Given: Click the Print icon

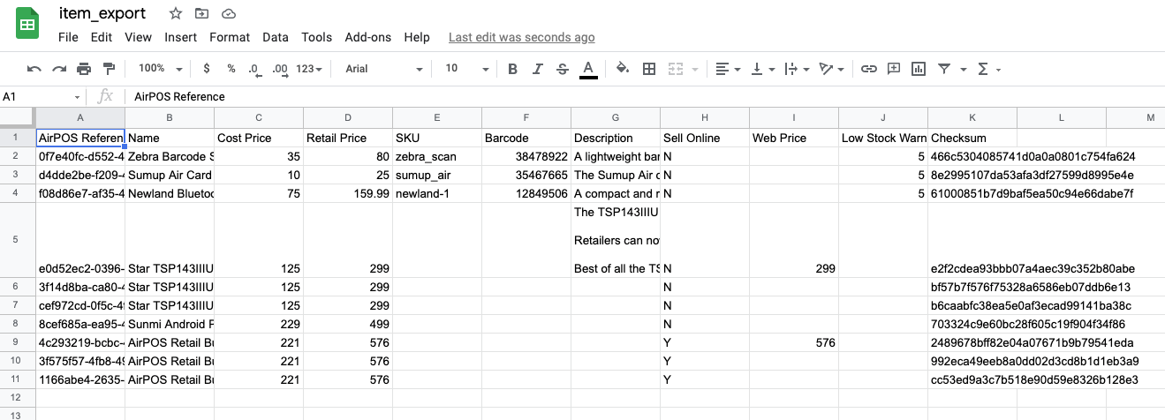Looking at the screenshot, I should [84, 69].
